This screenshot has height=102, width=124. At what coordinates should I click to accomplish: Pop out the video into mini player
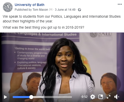pyautogui.click(x=101, y=97)
